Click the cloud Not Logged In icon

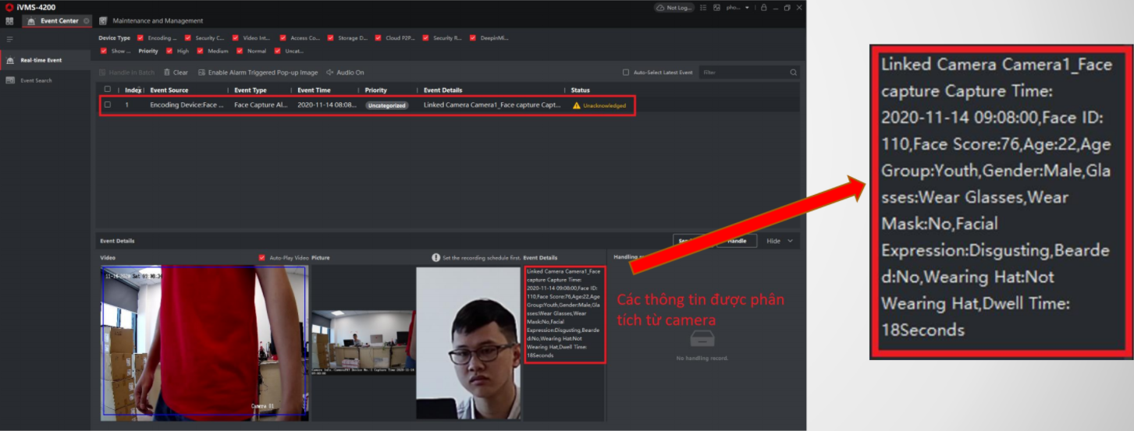pyautogui.click(x=660, y=8)
